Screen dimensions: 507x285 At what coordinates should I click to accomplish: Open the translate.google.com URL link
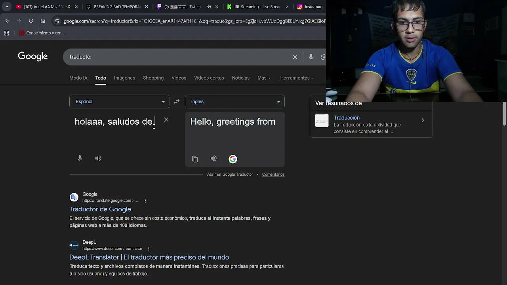click(x=110, y=201)
